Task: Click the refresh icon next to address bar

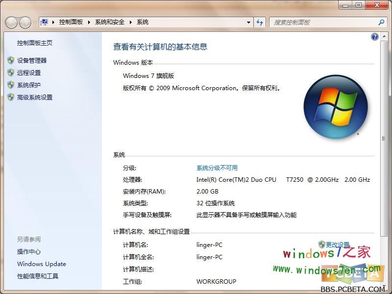Action: click(x=260, y=22)
